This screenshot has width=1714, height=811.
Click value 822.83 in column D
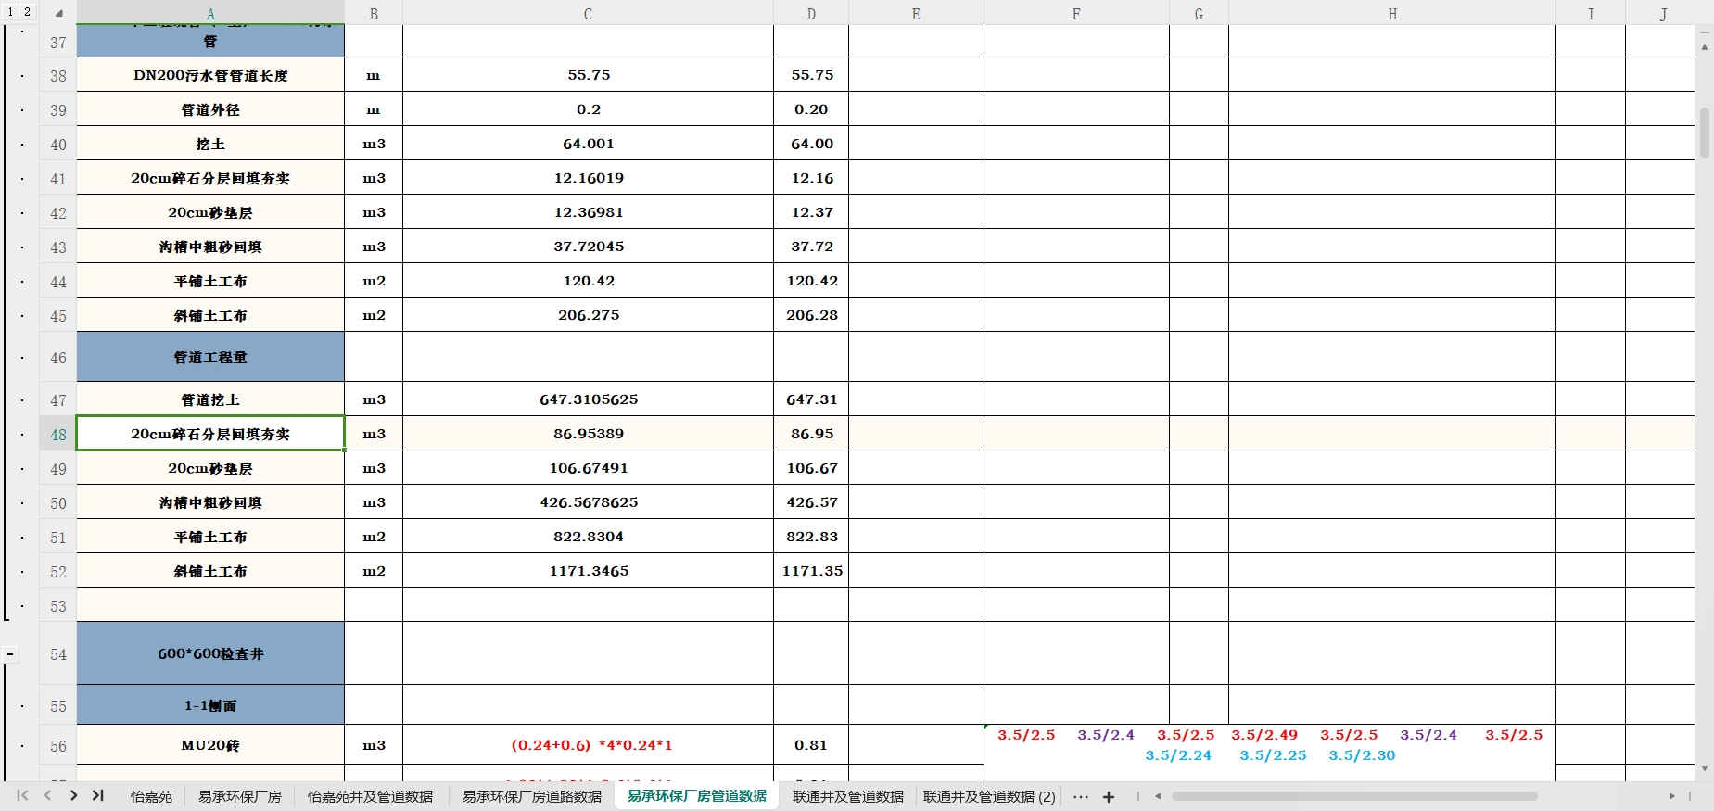(x=811, y=537)
